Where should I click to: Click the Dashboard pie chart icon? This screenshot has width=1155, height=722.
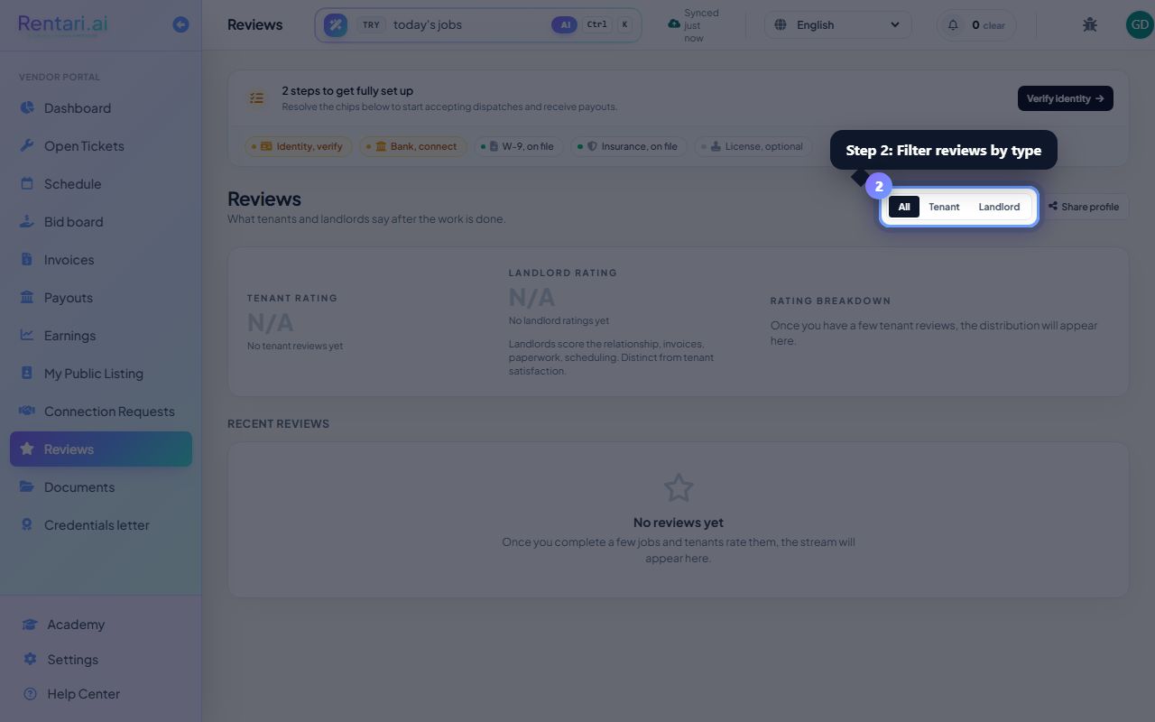point(27,108)
